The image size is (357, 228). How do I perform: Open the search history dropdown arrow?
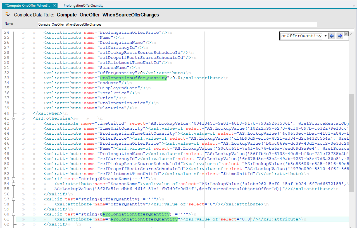point(326,36)
